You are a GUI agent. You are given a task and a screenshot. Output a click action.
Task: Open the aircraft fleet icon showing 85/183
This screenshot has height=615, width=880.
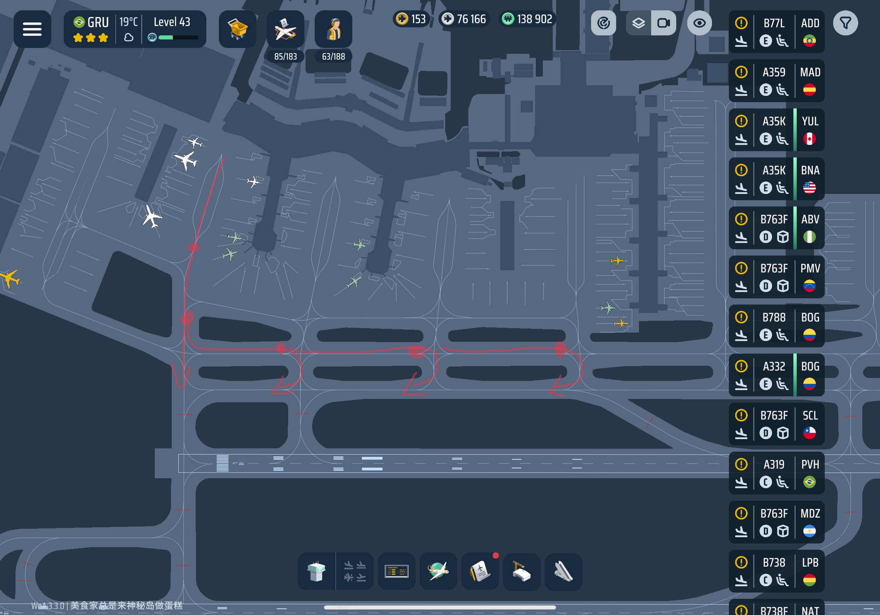coord(285,30)
